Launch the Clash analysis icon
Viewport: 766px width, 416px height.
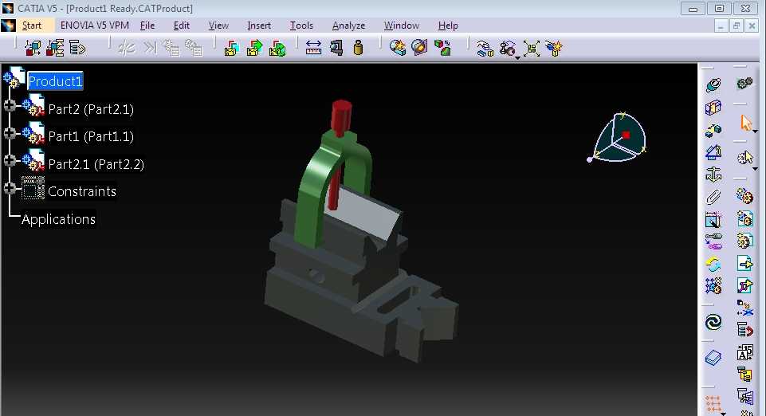(x=397, y=48)
